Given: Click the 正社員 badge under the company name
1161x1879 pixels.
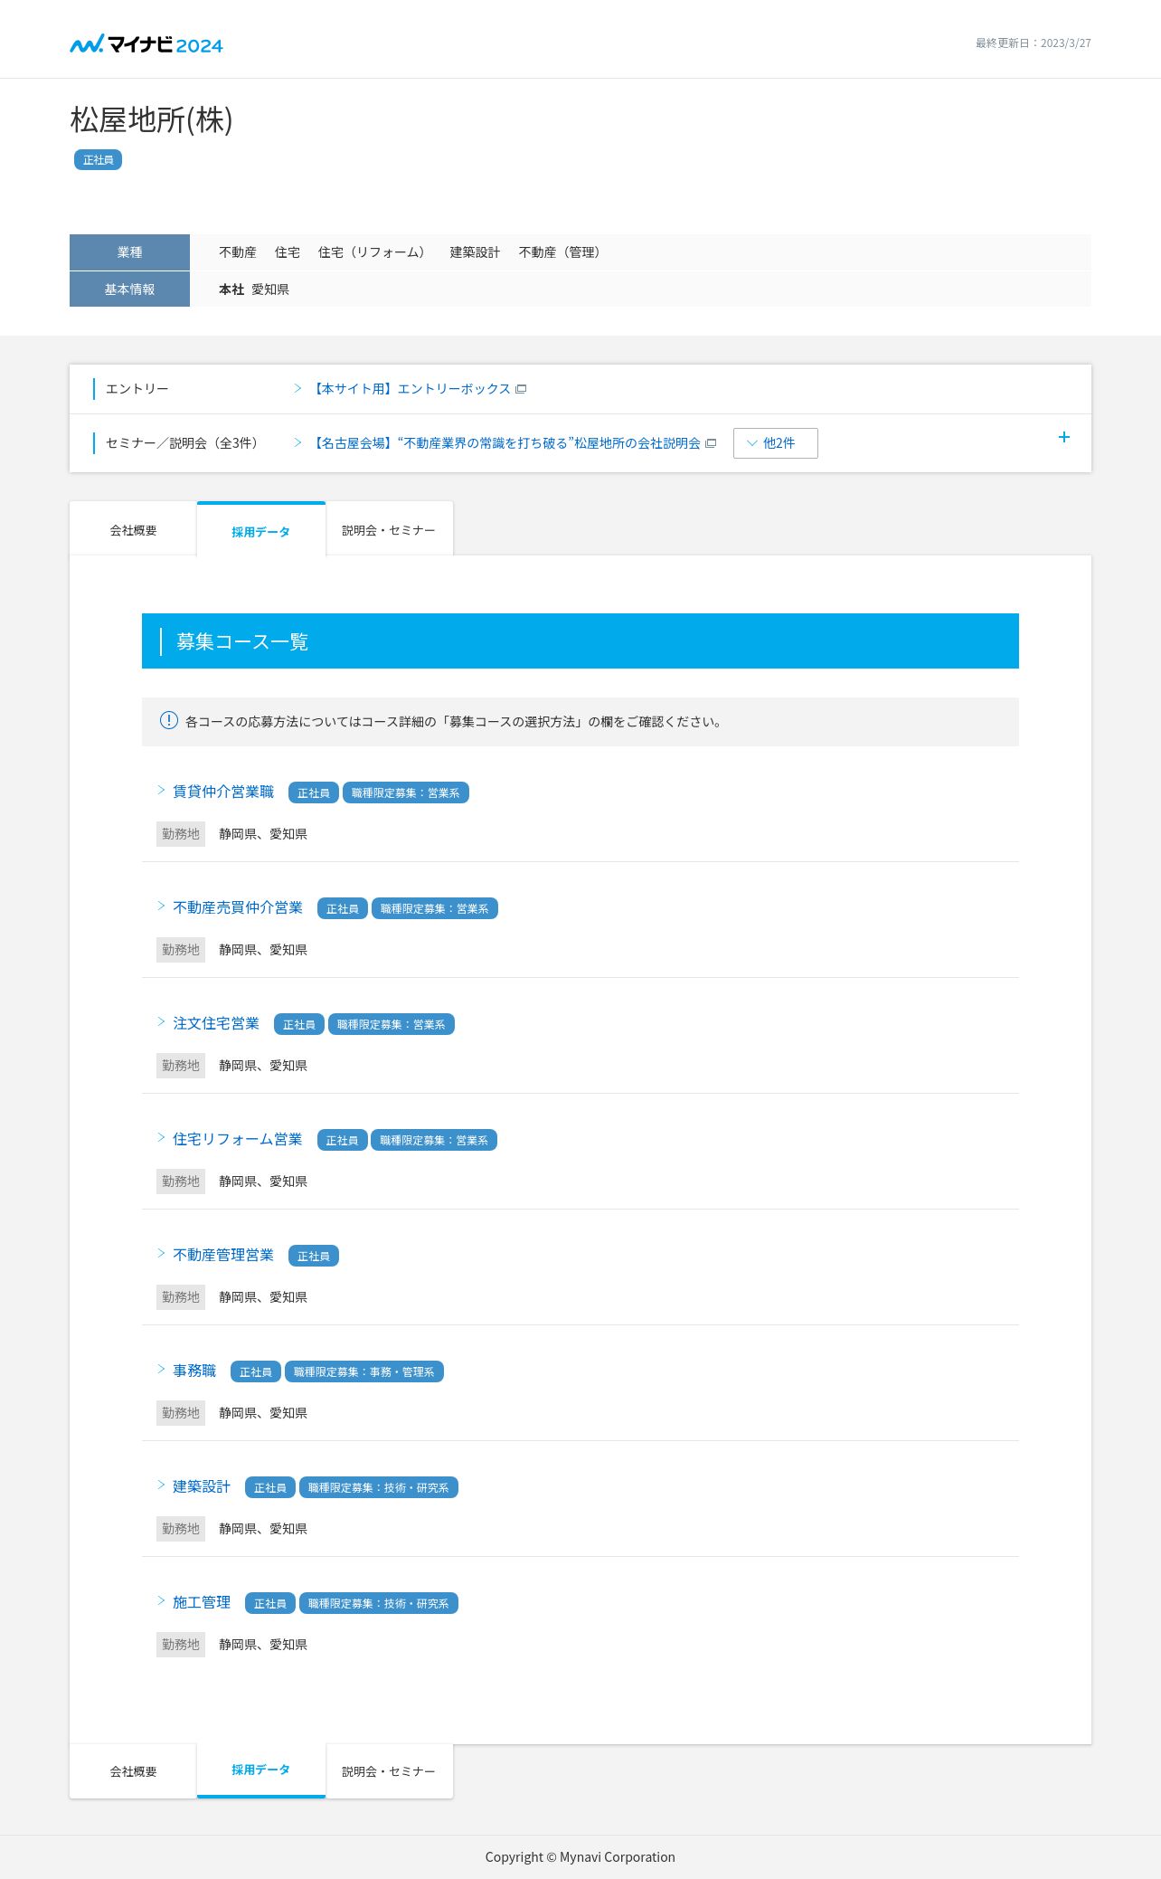Looking at the screenshot, I should (98, 160).
